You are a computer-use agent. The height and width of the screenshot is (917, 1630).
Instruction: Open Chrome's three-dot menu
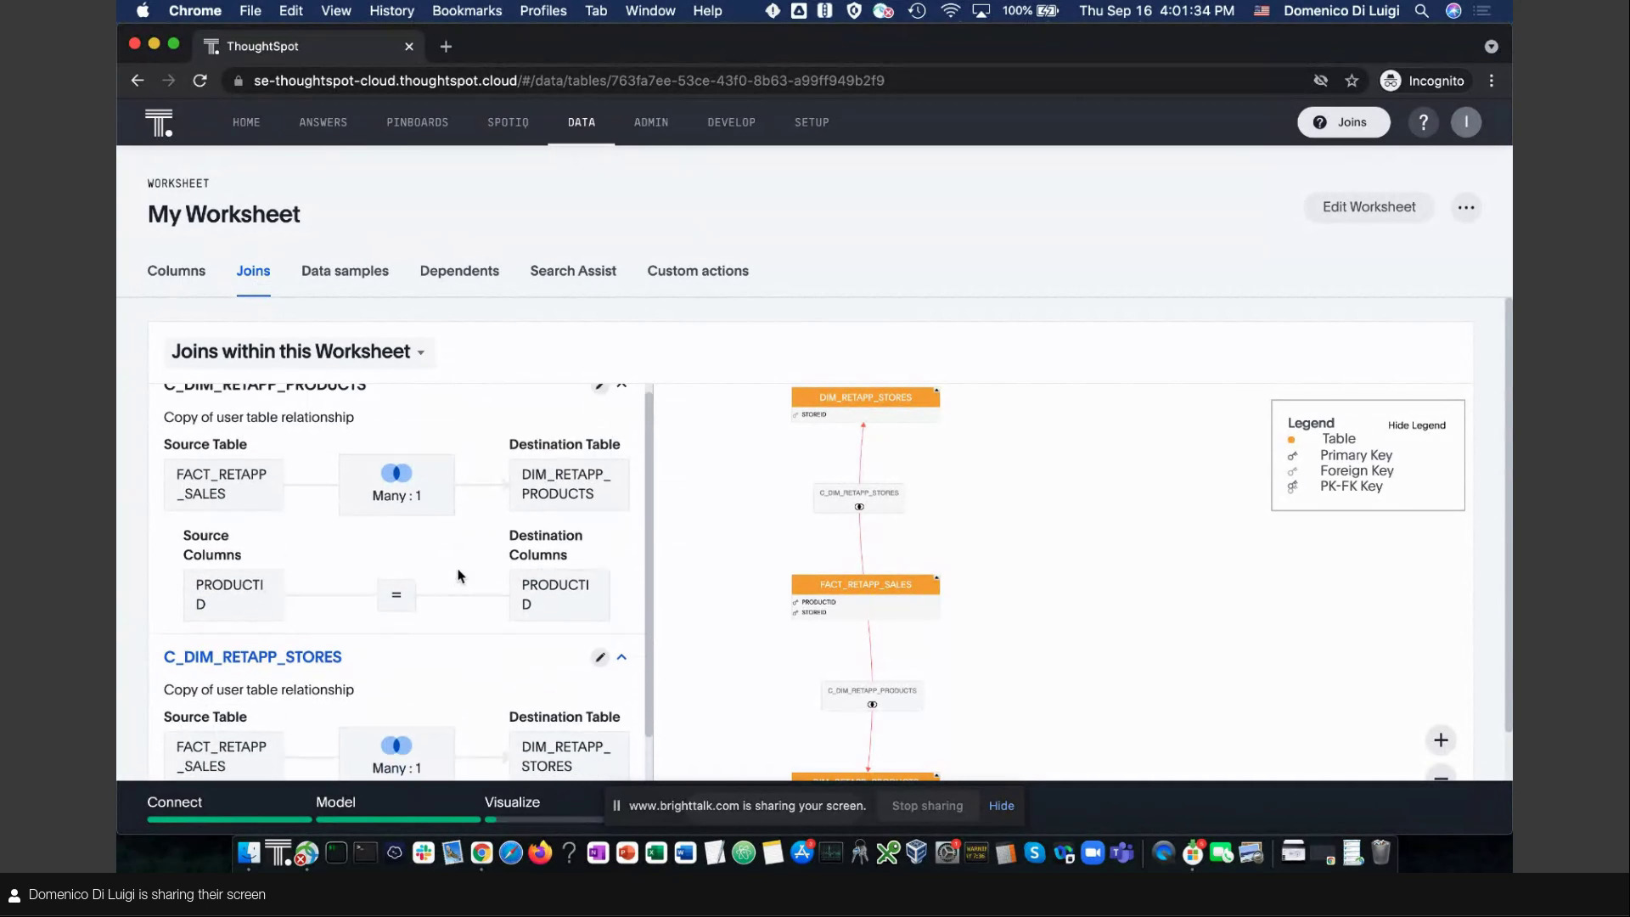(x=1492, y=81)
